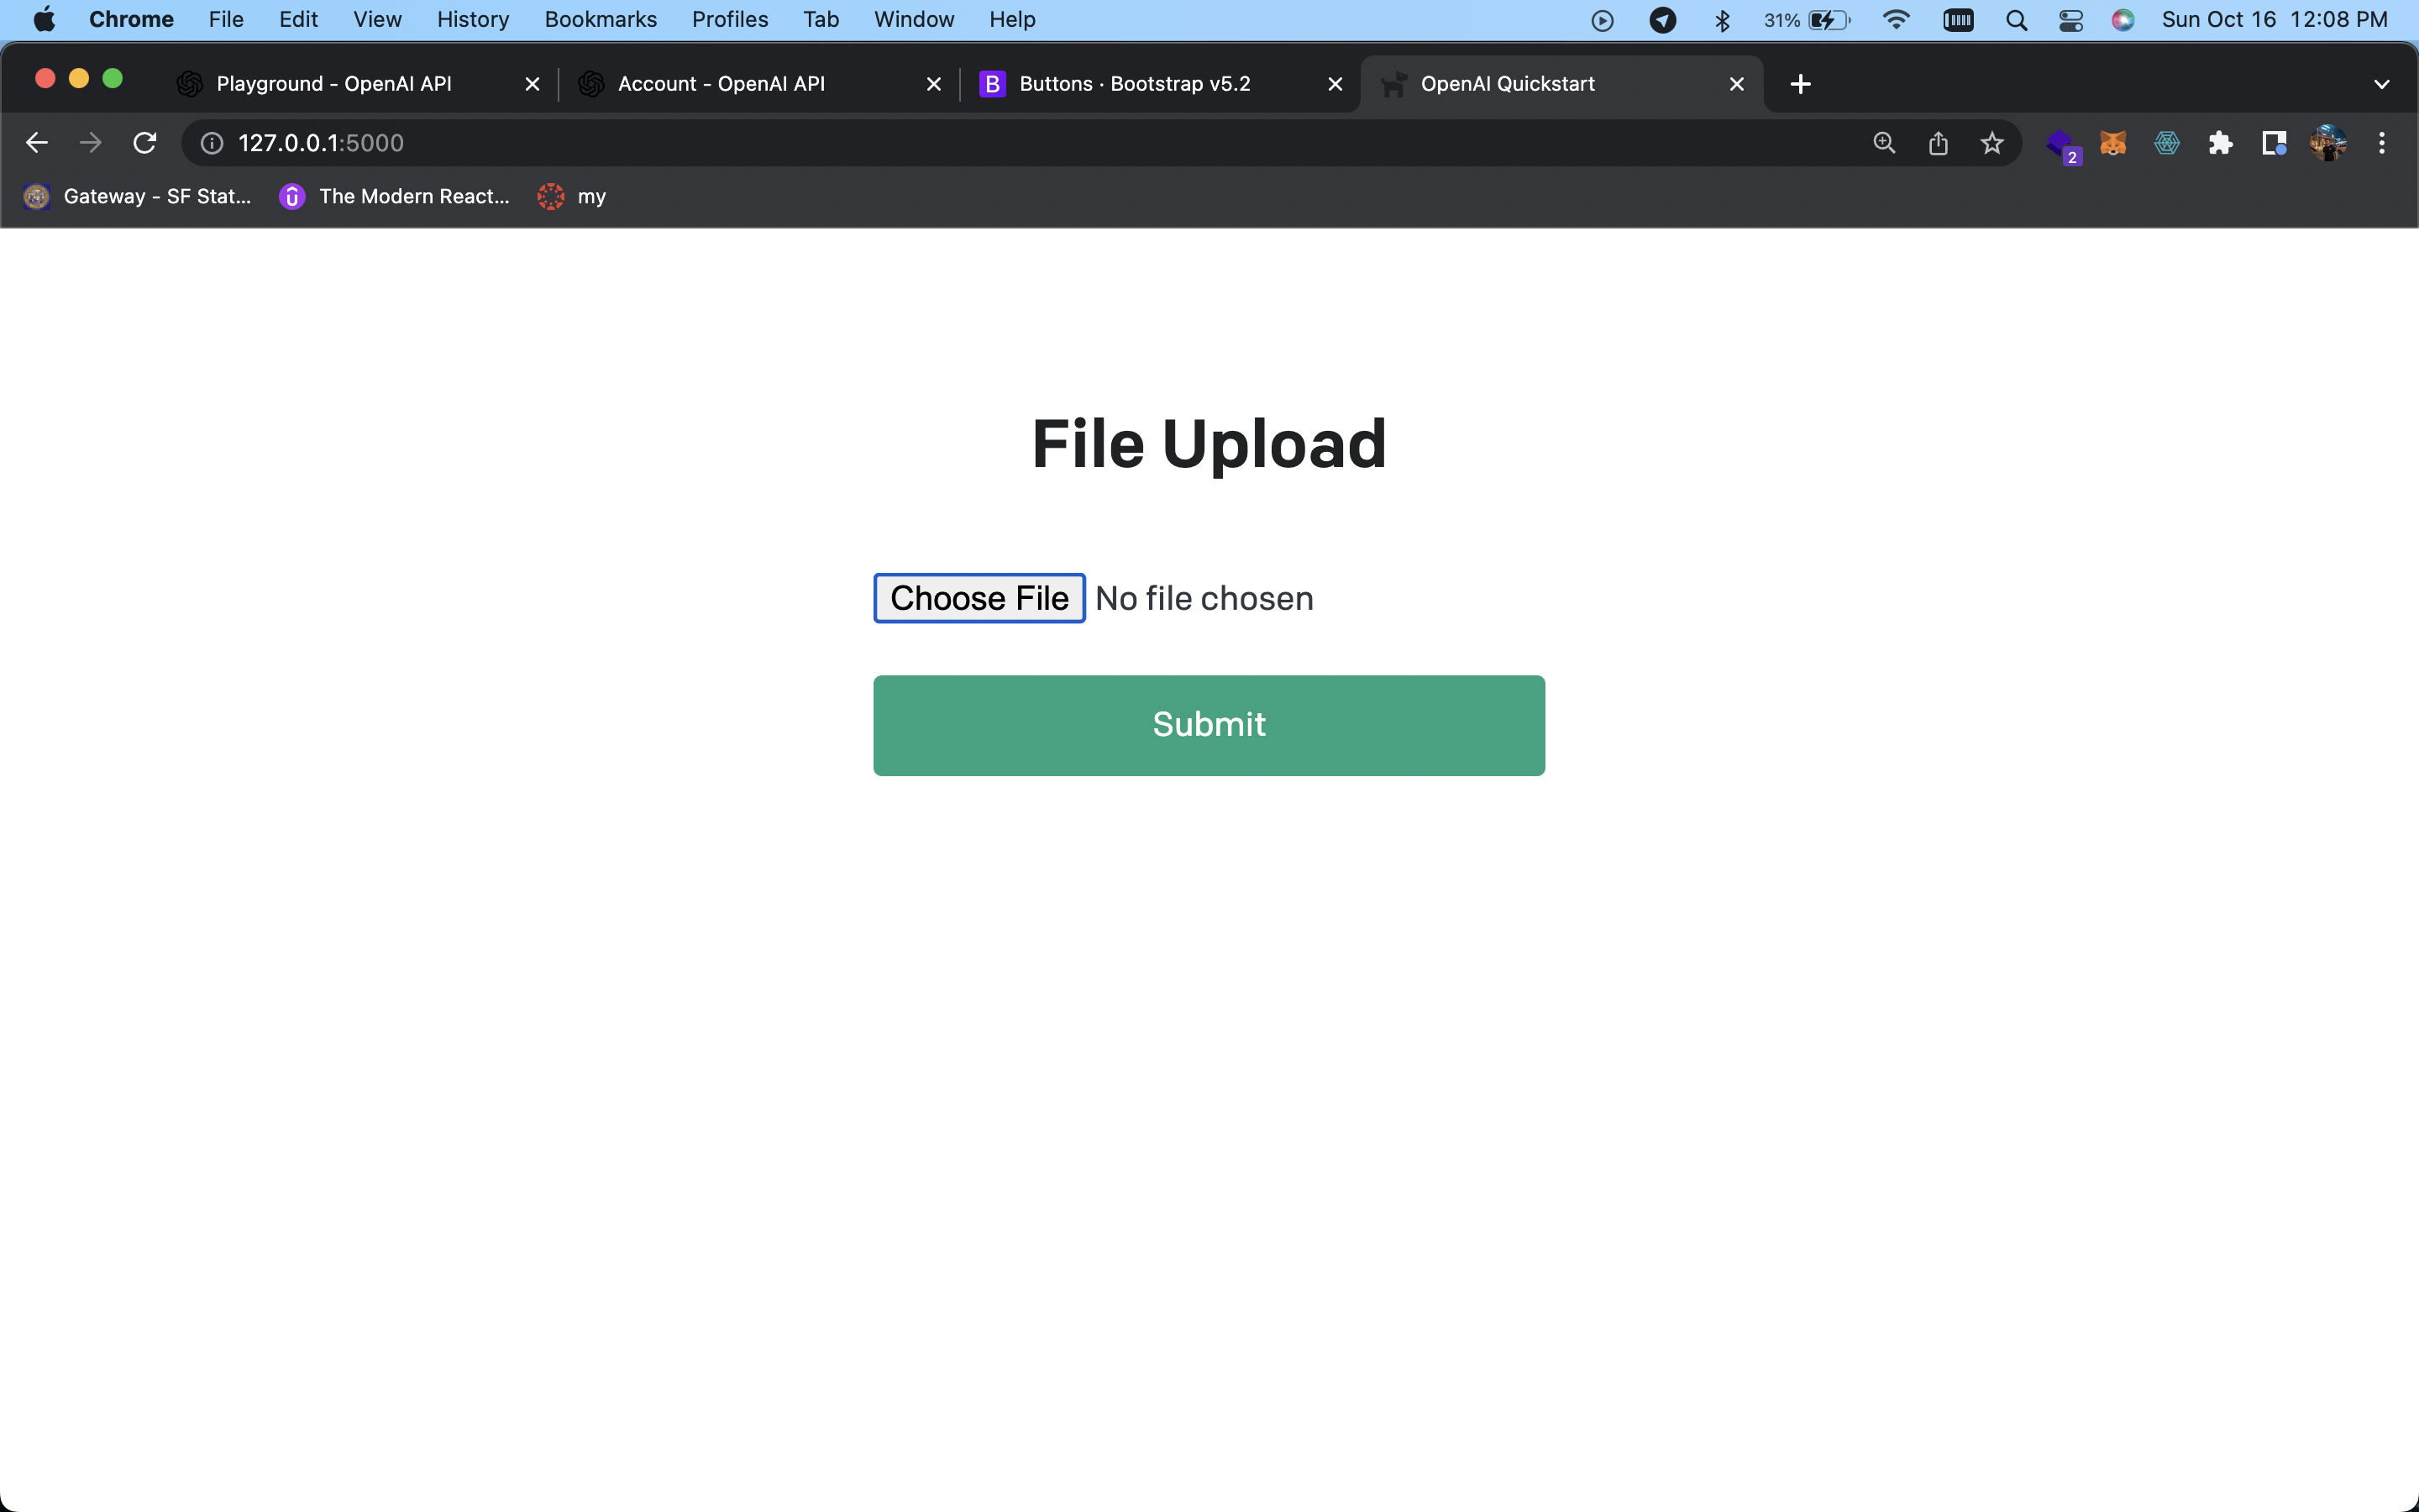Image resolution: width=2419 pixels, height=1512 pixels.
Task: Open the Extensions puzzle-piece icon
Action: 2220,143
